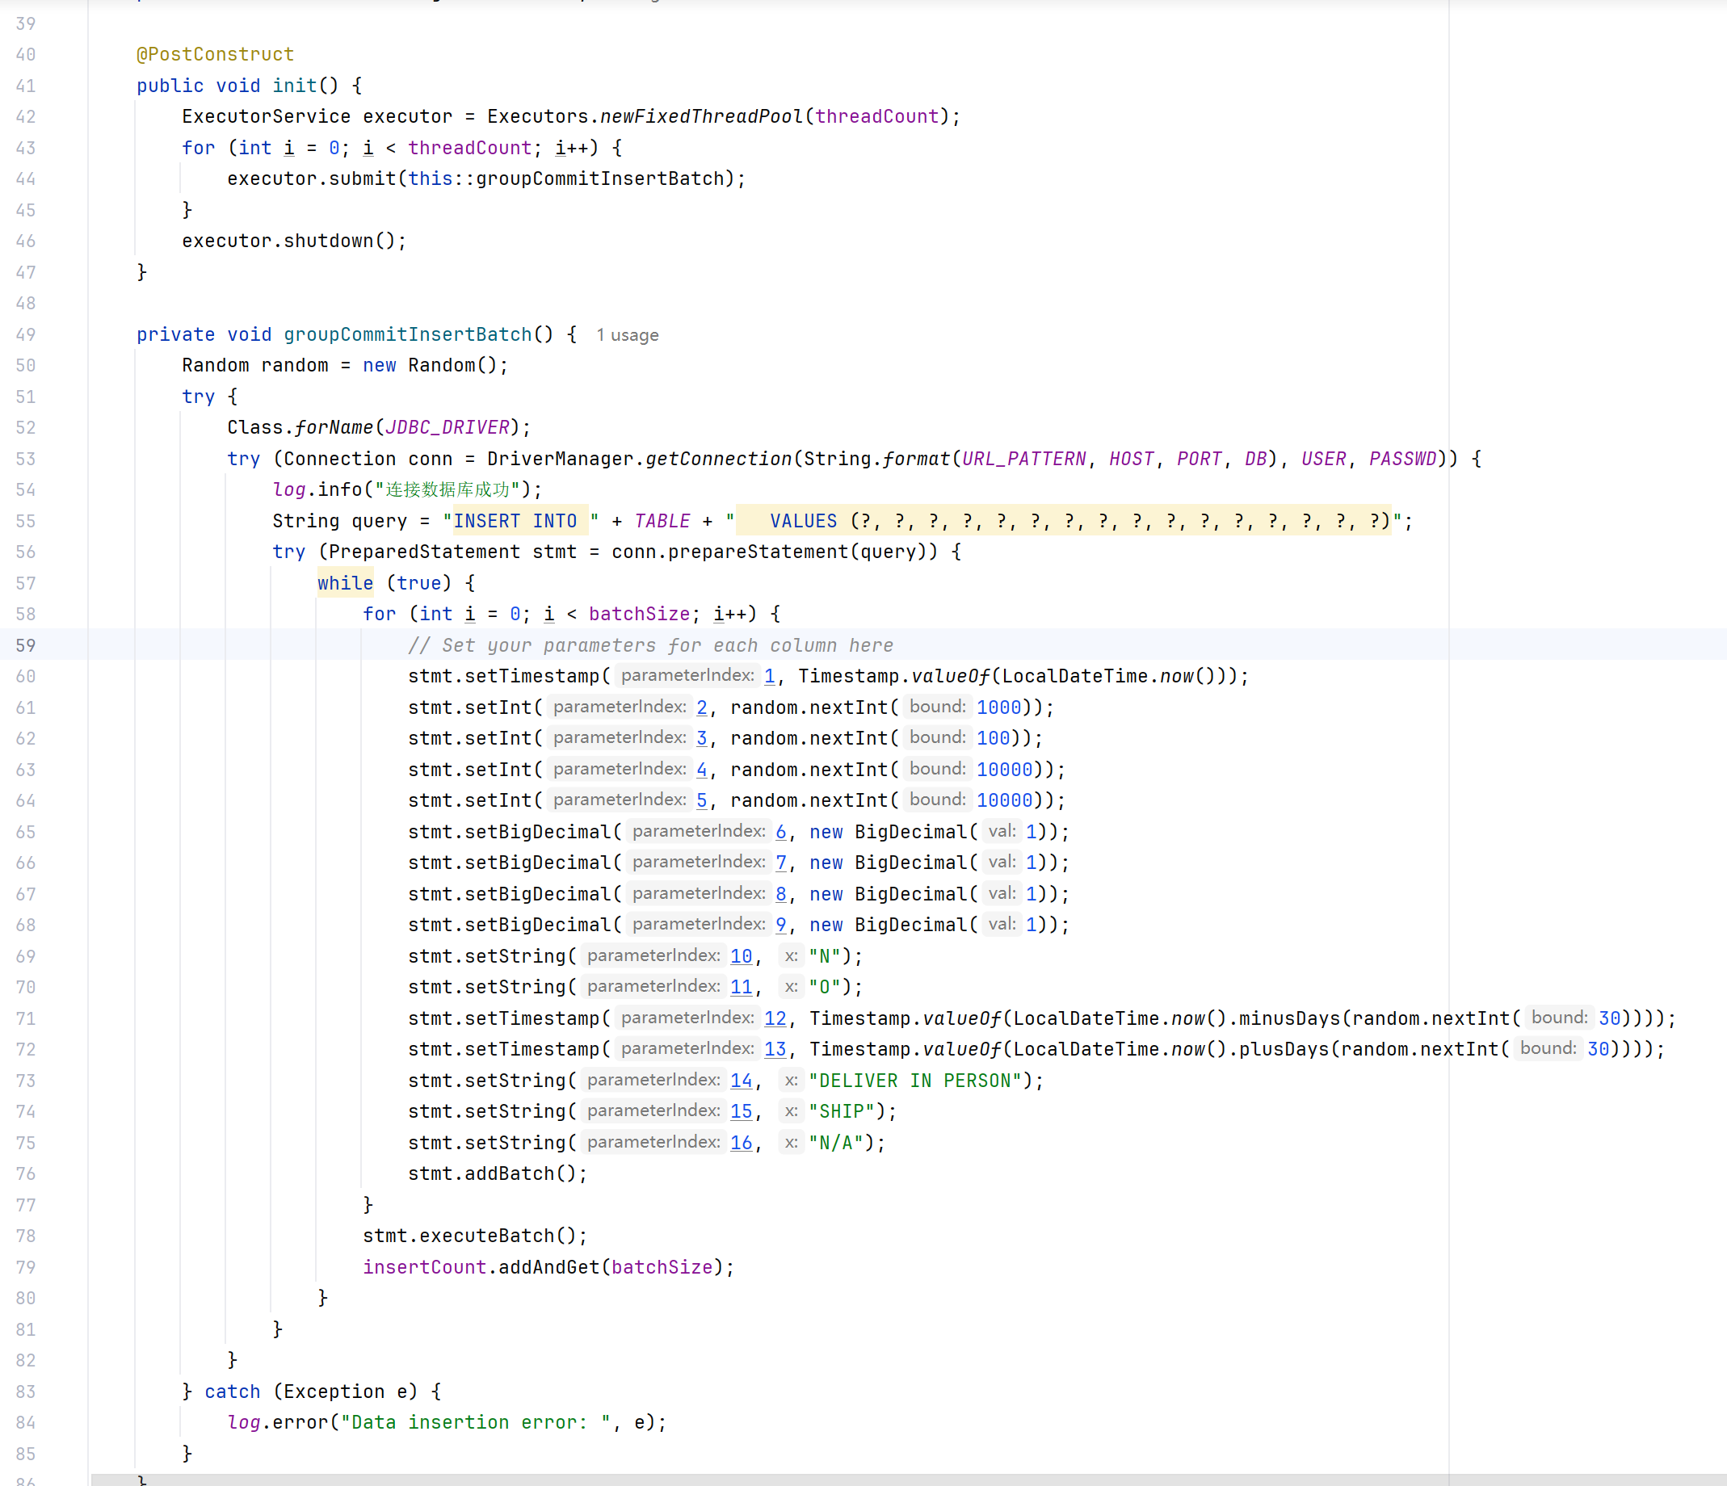Image resolution: width=1727 pixels, height=1486 pixels.
Task: Click batchSize in the for loop condition
Action: [x=639, y=615]
